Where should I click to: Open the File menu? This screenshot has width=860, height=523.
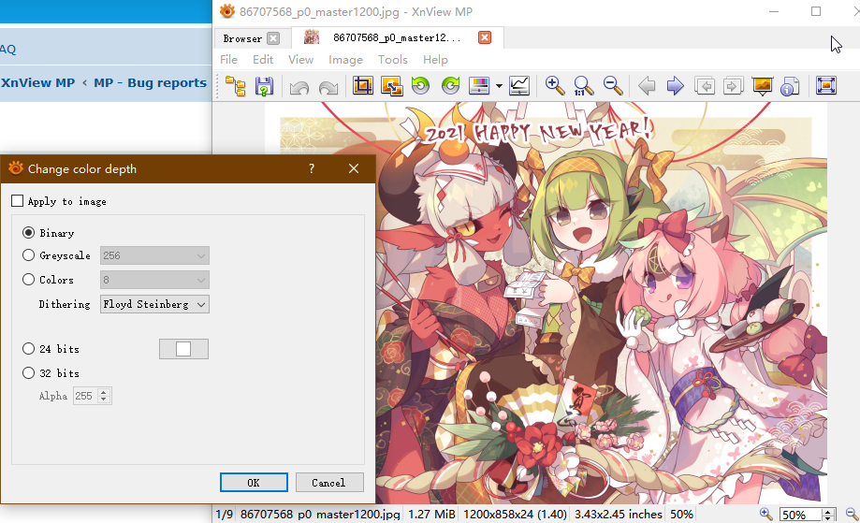(x=228, y=60)
